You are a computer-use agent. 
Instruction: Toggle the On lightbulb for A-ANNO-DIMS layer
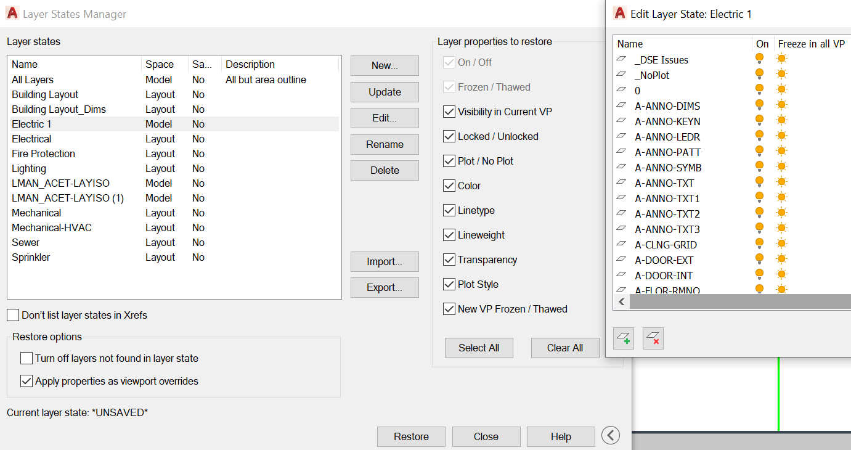click(760, 105)
